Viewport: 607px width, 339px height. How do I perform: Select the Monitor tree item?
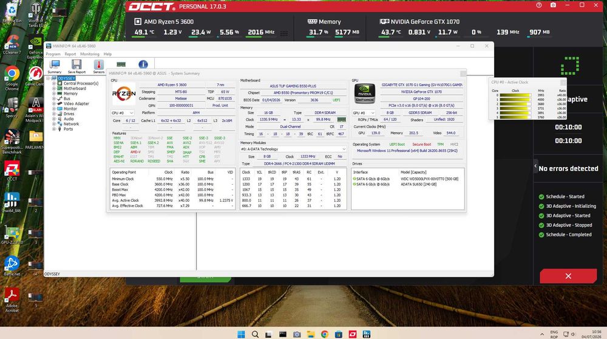pos(70,109)
